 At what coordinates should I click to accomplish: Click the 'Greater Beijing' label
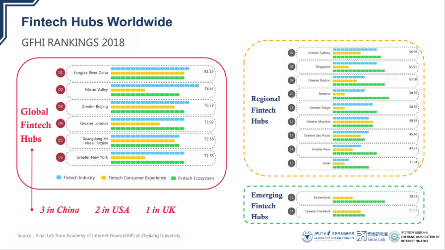point(95,107)
